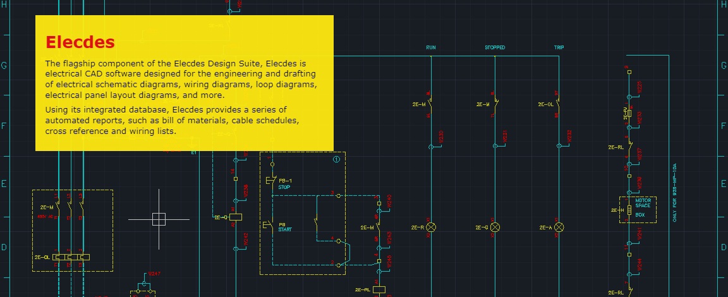The image size is (728, 297).
Task: Click wire label W241
Action: [639, 233]
